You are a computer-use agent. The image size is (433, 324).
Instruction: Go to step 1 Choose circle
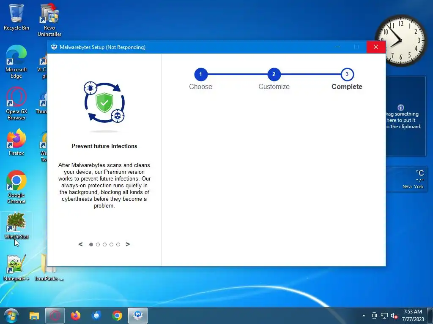(201, 74)
